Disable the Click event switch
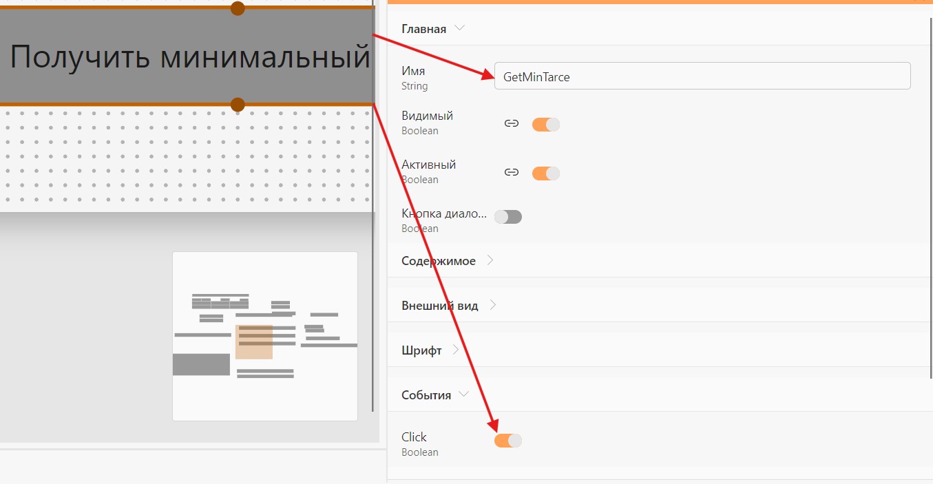The image size is (933, 484). pos(508,441)
